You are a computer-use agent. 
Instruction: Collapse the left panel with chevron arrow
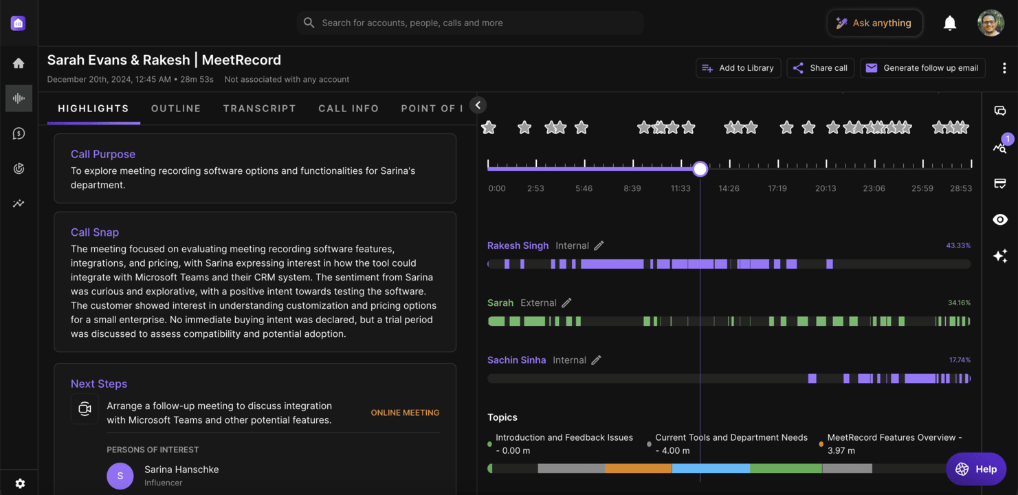478,105
